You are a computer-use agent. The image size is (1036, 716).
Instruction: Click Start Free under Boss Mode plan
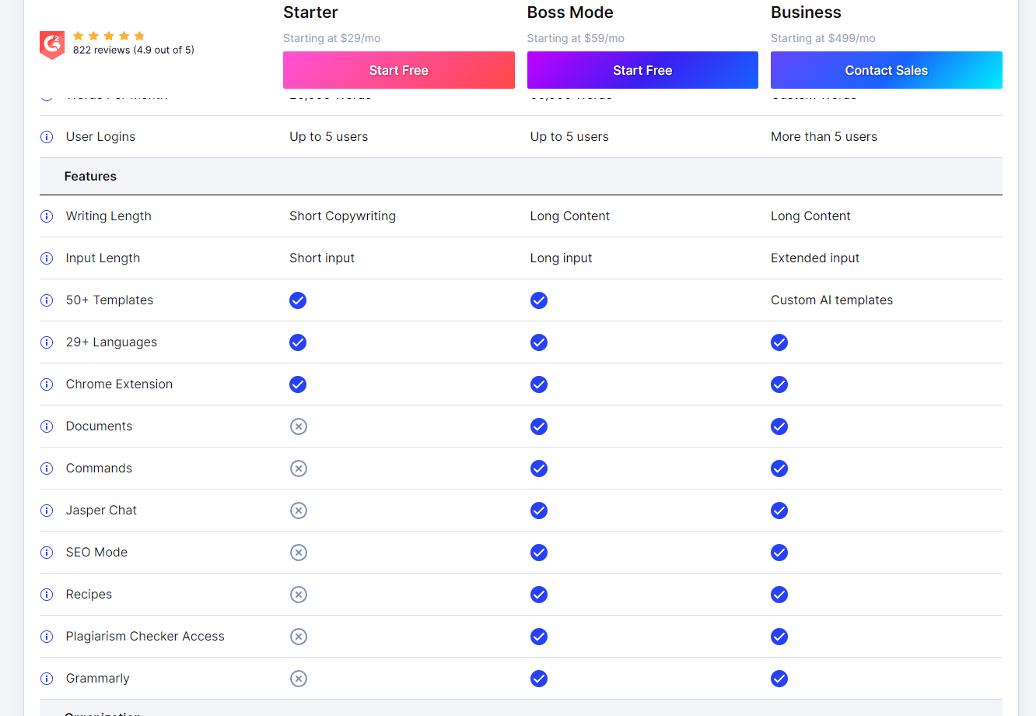(642, 70)
